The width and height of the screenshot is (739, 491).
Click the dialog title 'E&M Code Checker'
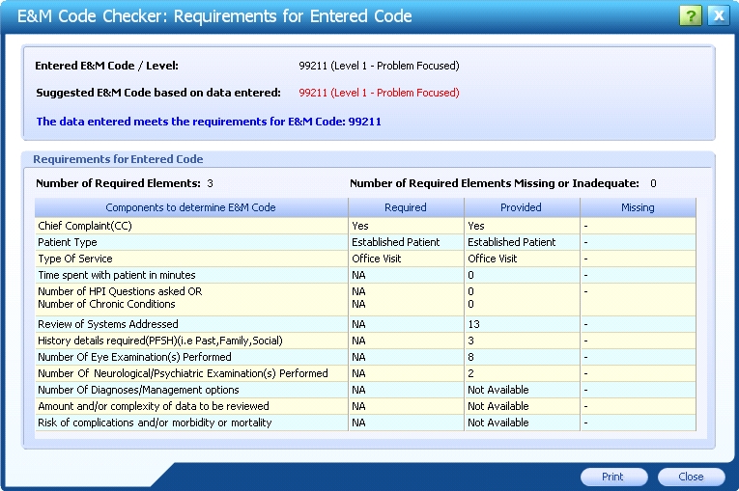coord(214,16)
